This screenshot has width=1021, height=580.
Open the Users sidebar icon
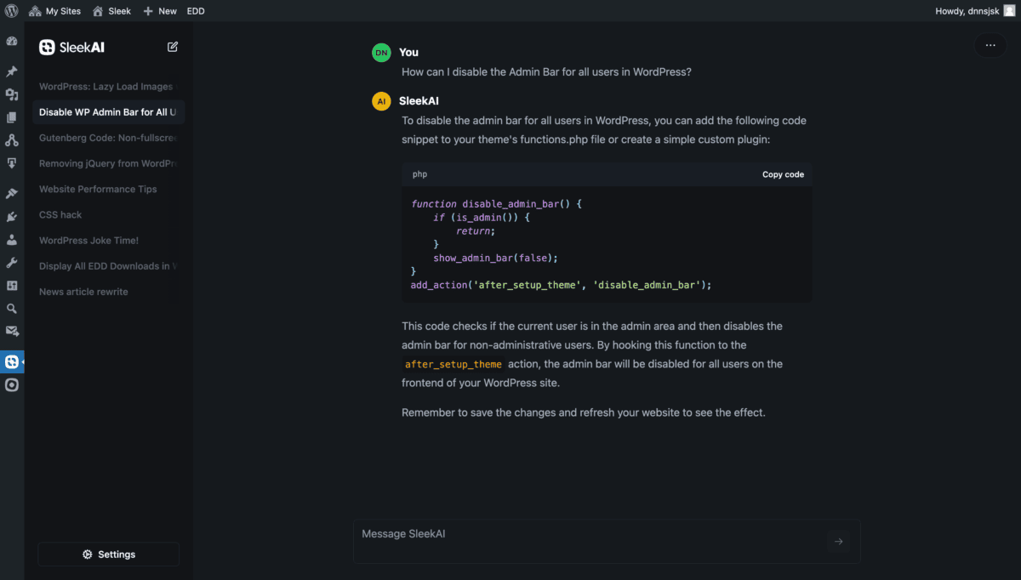[x=12, y=240]
